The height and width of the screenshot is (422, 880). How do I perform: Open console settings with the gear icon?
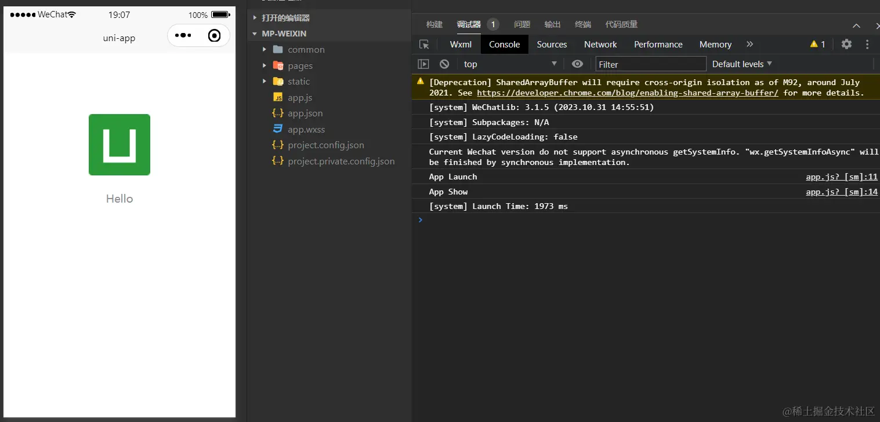[x=846, y=44]
